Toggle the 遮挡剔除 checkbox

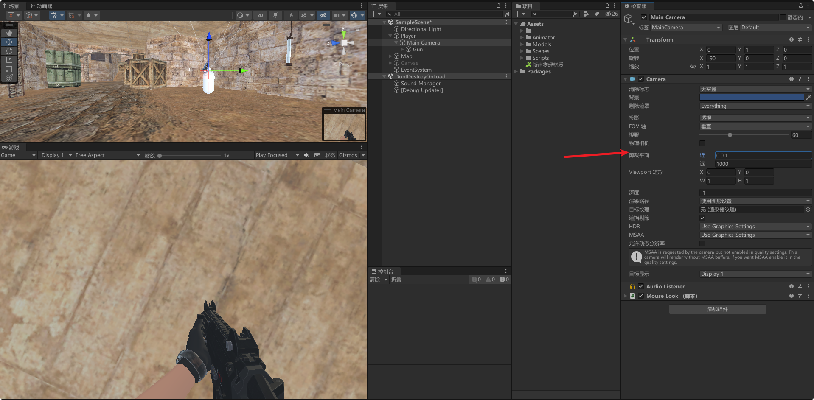click(702, 218)
